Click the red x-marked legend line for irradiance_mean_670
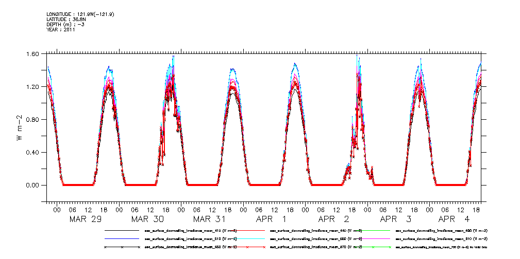The image size is (520, 259). [x=247, y=247]
